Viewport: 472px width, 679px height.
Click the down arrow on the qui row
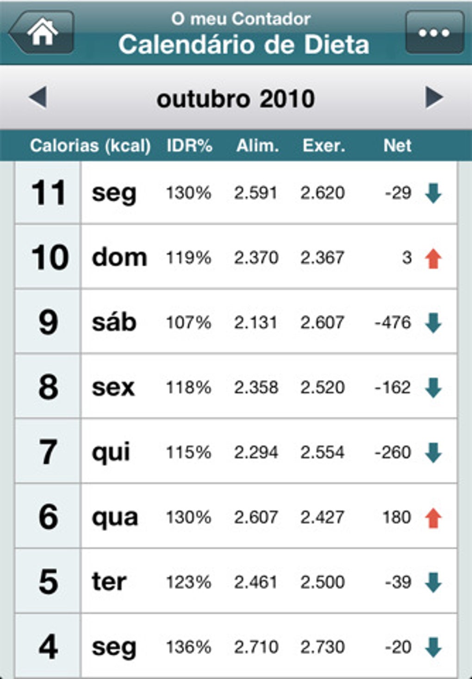point(433,453)
